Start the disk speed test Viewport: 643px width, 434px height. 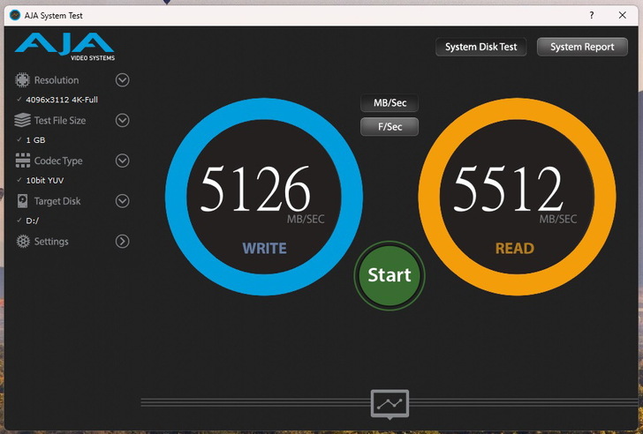pos(390,275)
